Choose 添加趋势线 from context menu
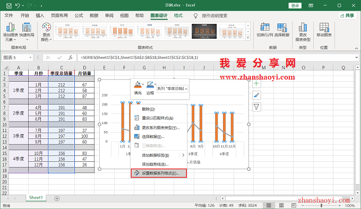Screen dimensions: 361x209 (x=159, y=164)
